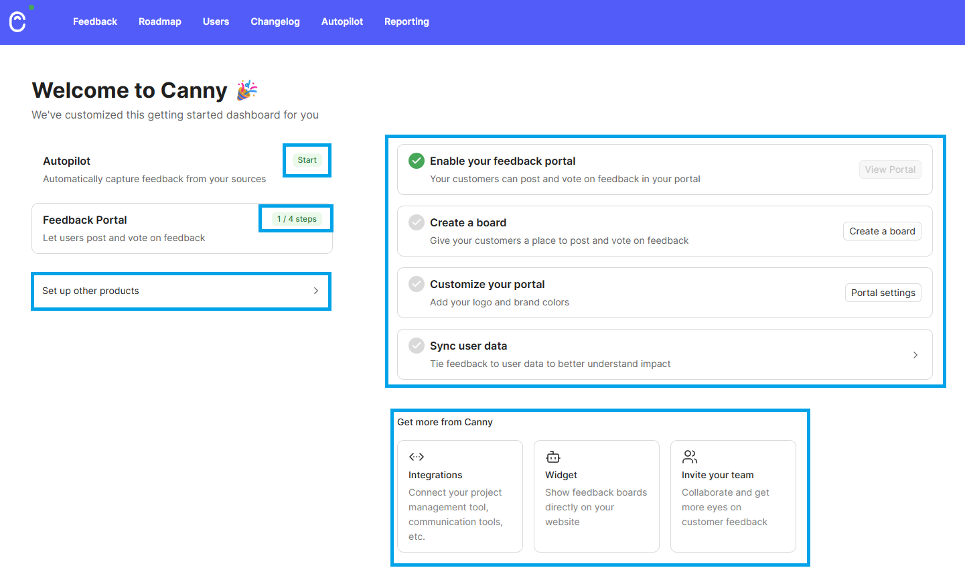Click 'Collaborate and get more eyes' description
965x572 pixels.
point(725,507)
